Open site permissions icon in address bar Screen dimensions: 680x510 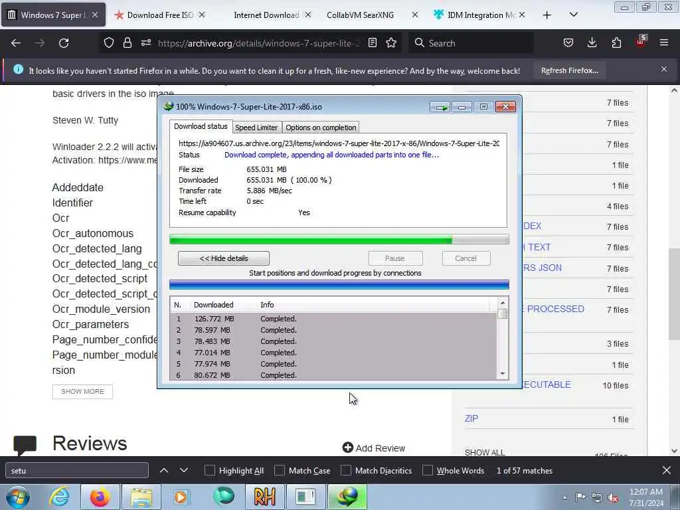[146, 42]
